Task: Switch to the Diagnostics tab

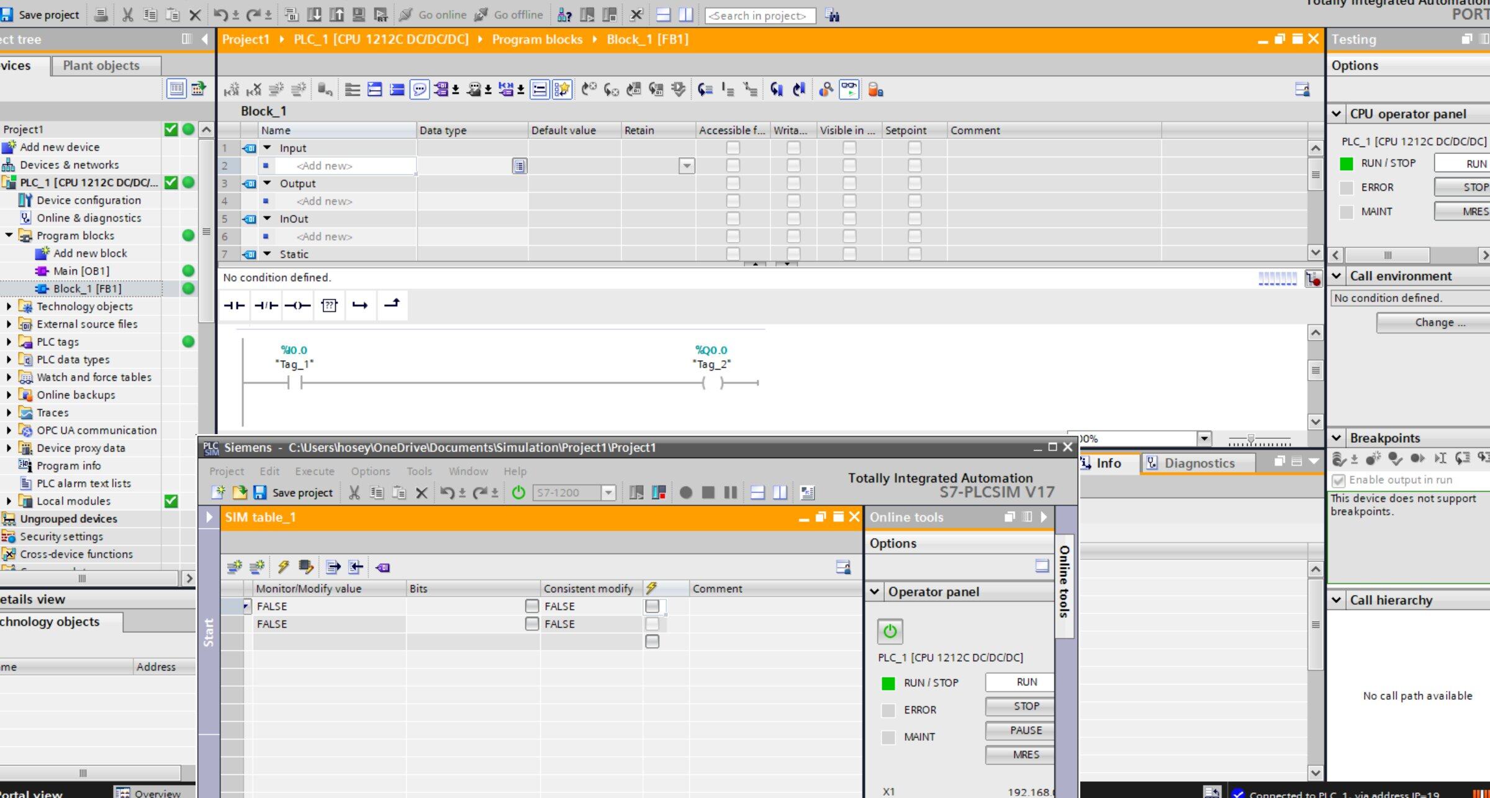Action: pyautogui.click(x=1198, y=463)
